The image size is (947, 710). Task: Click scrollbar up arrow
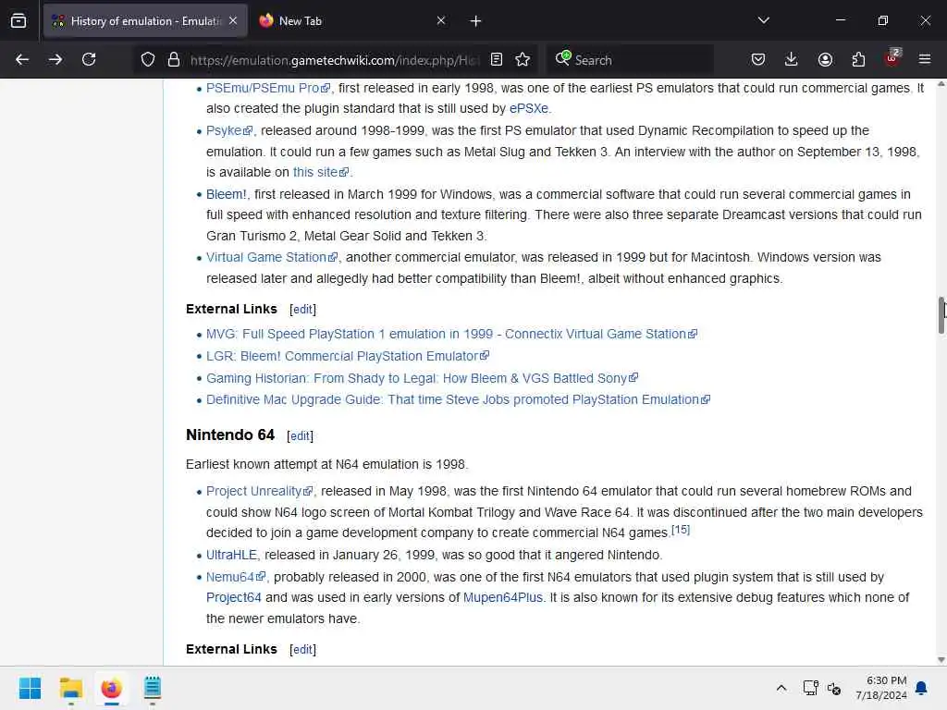tap(941, 84)
